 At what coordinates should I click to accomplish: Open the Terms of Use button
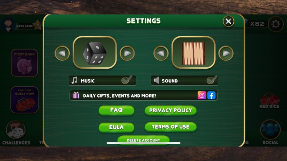point(171,127)
